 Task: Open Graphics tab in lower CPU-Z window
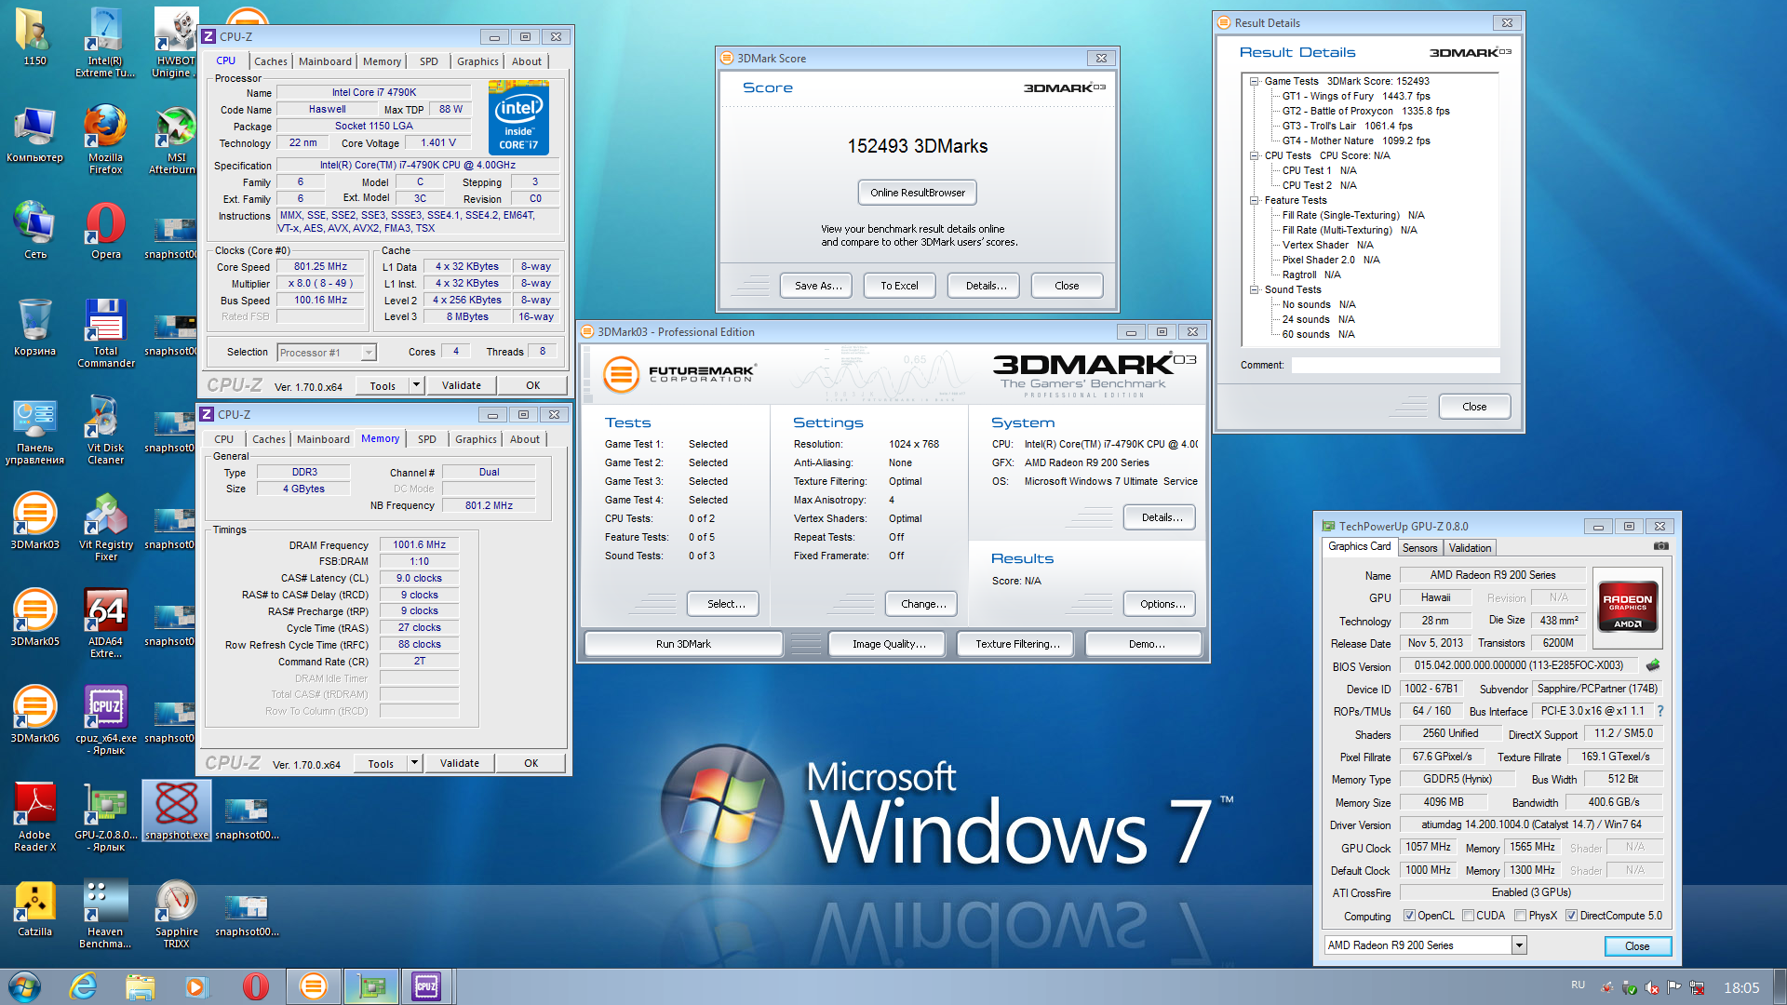476,439
